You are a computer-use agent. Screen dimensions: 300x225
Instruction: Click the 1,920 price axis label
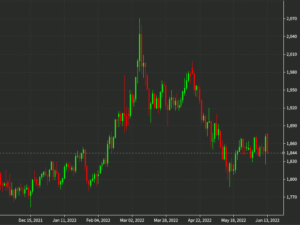[x=292, y=108]
